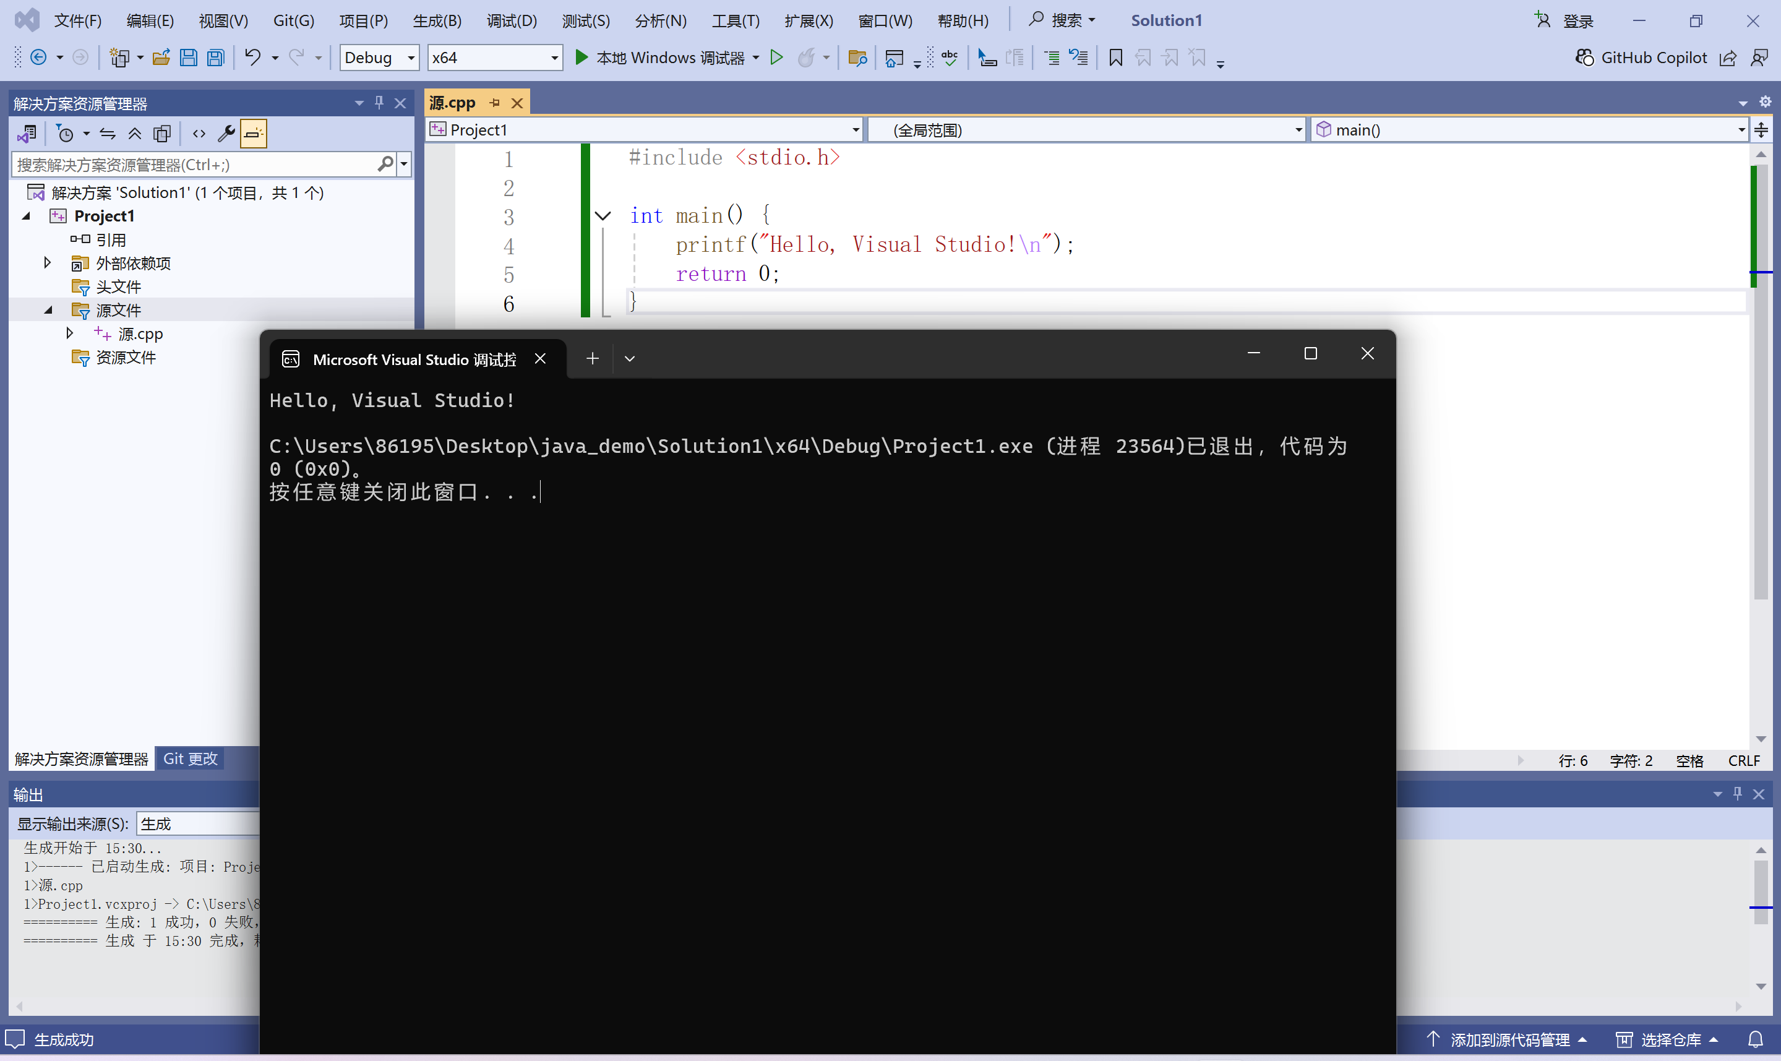Viewport: 1781px width, 1061px height.
Task: Collapse the main function fold chevron
Action: click(x=603, y=215)
